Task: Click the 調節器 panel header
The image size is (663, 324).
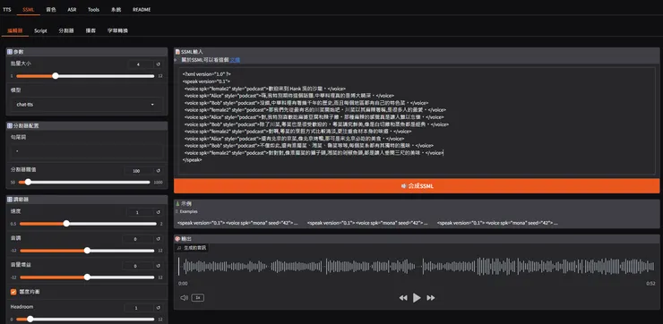Action: coord(87,199)
